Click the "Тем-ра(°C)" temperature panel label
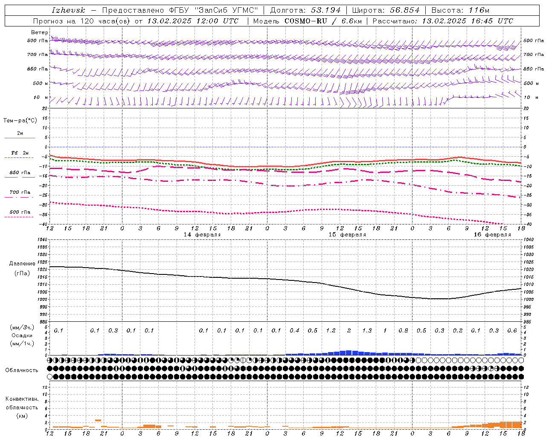 click(x=20, y=121)
